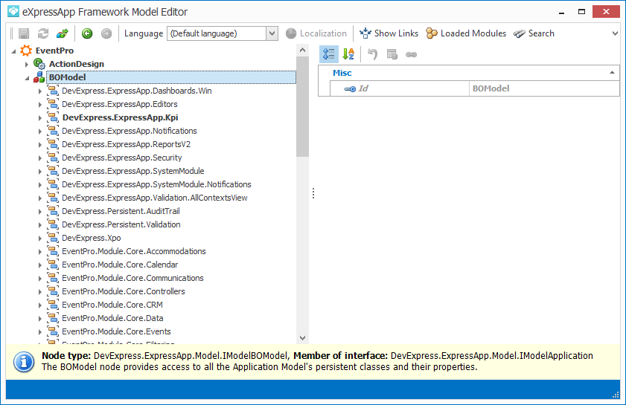Click the BOModel blocks icon

click(x=39, y=77)
